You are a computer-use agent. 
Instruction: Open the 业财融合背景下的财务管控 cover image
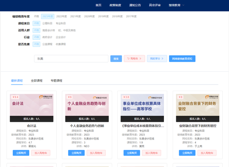pyautogui.click(x=198, y=105)
